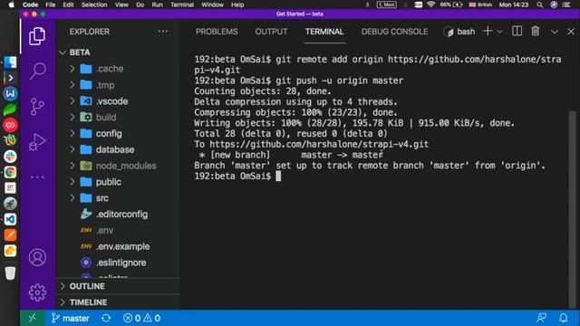Click the terminal command prompt cursor
The image size is (580, 326).
click(x=278, y=176)
